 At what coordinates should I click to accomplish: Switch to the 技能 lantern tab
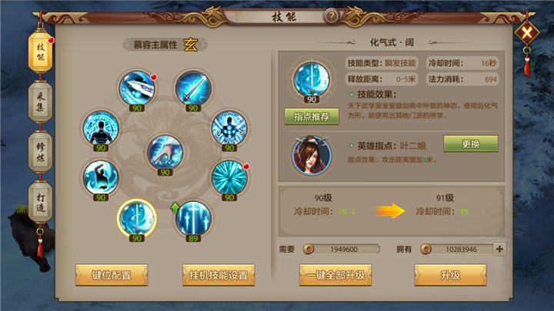coord(40,52)
